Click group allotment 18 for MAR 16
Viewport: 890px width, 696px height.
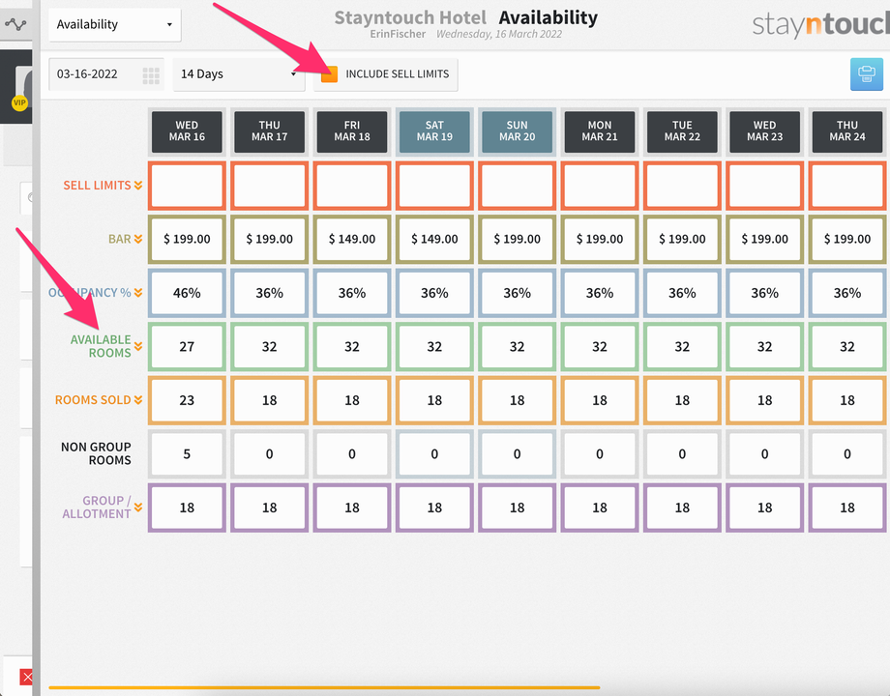point(187,507)
